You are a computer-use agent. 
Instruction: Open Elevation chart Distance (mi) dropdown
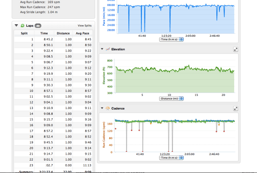(x=171, y=98)
